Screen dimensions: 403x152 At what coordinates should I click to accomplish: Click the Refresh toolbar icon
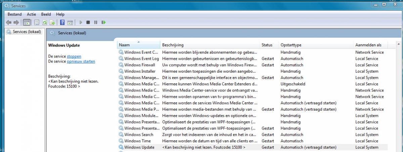pyautogui.click(x=44, y=23)
